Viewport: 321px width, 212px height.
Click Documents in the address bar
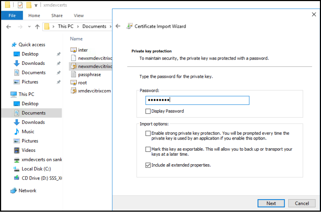point(94,26)
